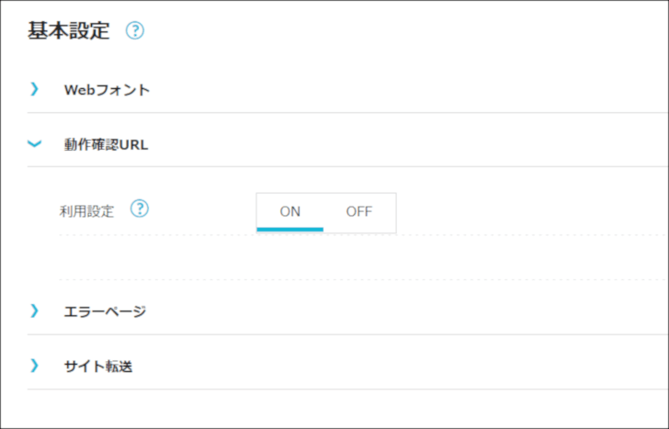Click the right chevron icon before Webフォント
Screen dimensions: 669x429
click(x=35, y=89)
